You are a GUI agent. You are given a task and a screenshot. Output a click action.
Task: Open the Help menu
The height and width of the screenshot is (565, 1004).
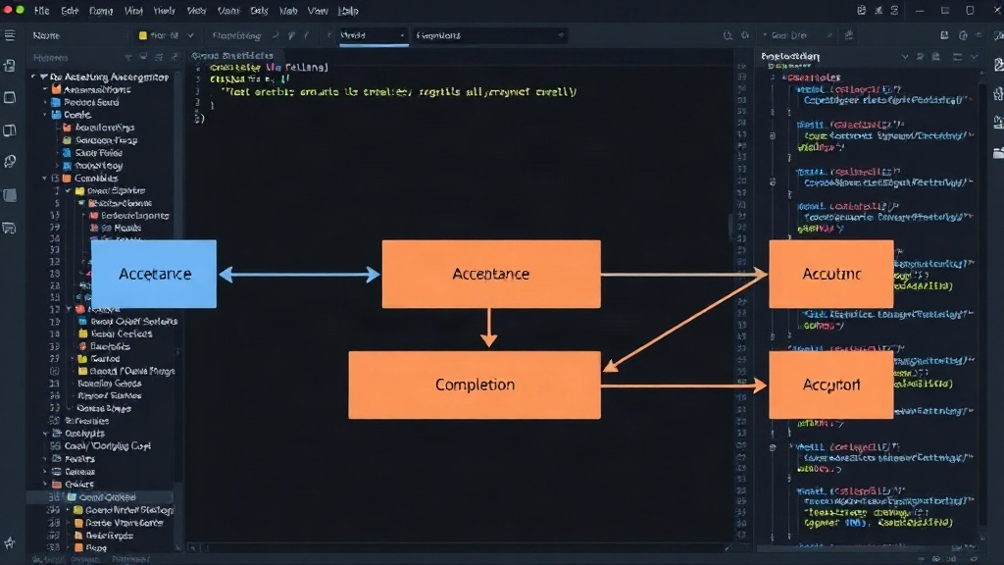[348, 11]
